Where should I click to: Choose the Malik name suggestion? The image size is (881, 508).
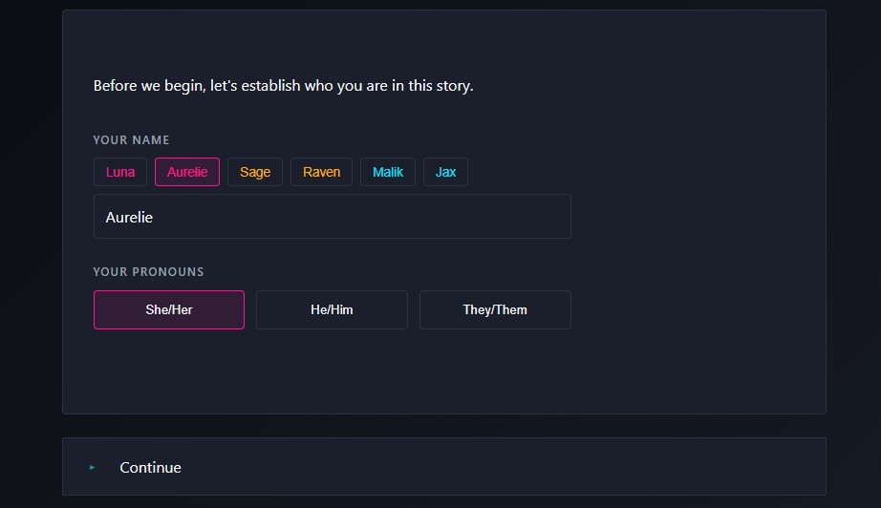(388, 173)
